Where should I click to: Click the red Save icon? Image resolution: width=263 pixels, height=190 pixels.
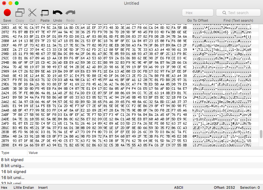coord(7,13)
